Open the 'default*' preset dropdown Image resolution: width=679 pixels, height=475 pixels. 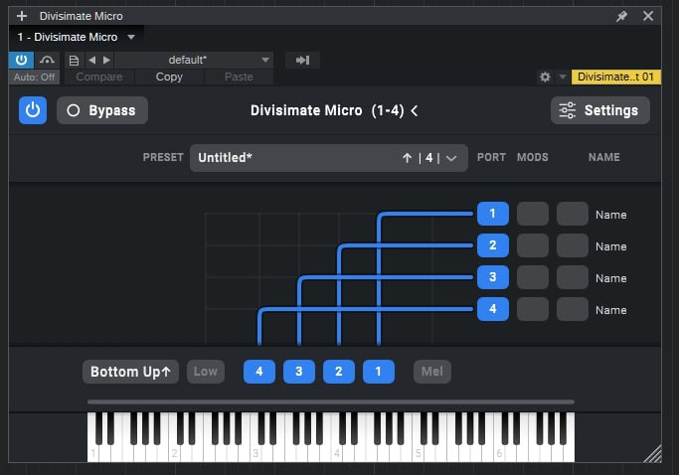click(194, 61)
